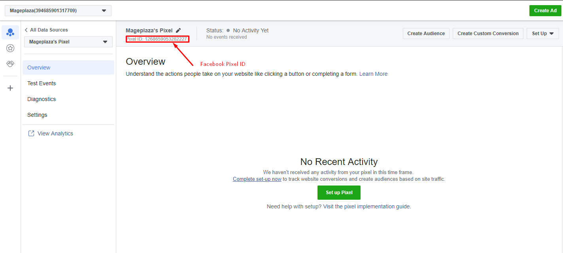Viewport: 563px width, 253px height.
Task: Go back using All Data Sources chevron
Action: point(26,30)
